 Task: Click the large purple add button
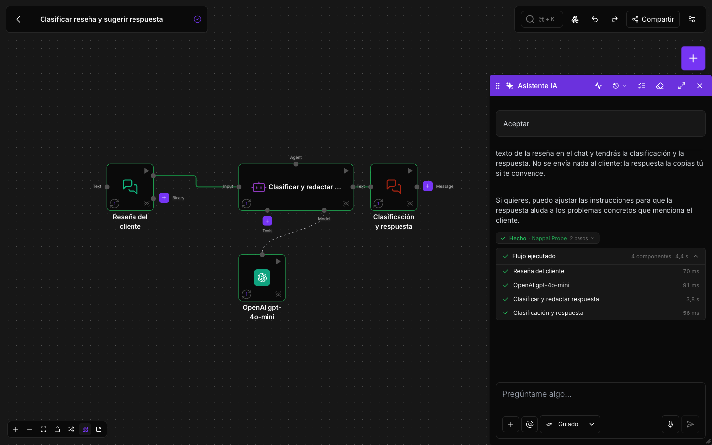[693, 58]
